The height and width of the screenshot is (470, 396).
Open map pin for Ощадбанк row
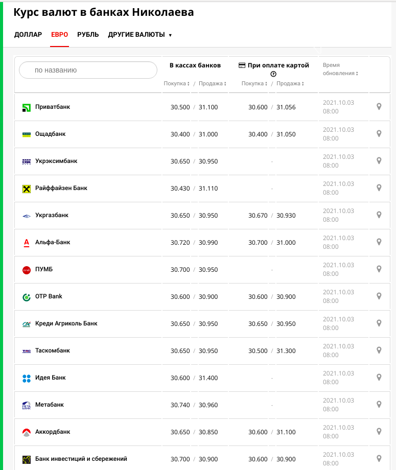pos(379,134)
